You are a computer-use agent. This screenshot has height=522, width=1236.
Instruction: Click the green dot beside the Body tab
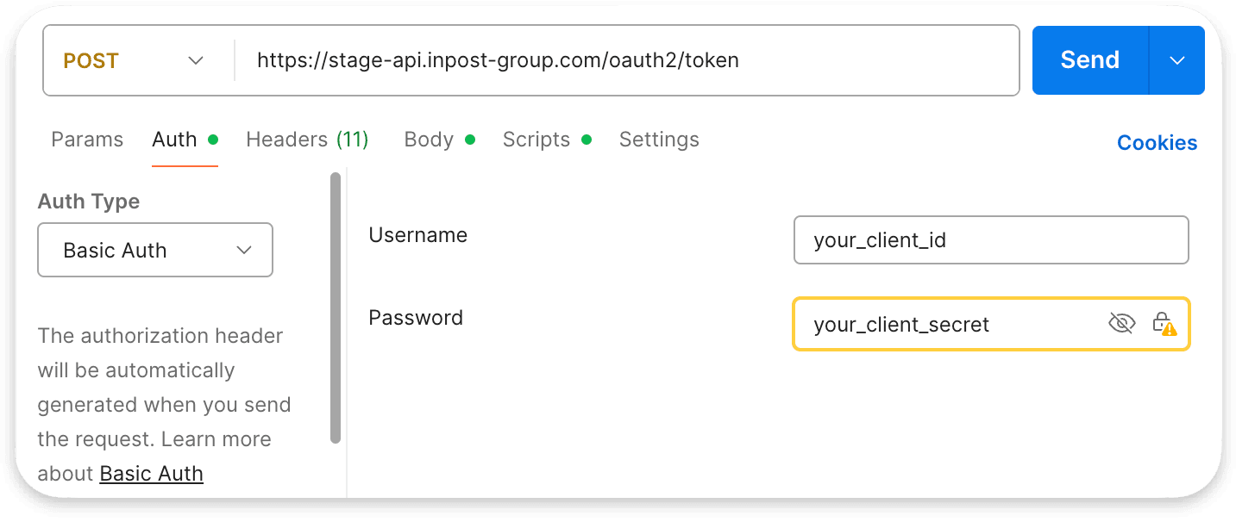(471, 138)
